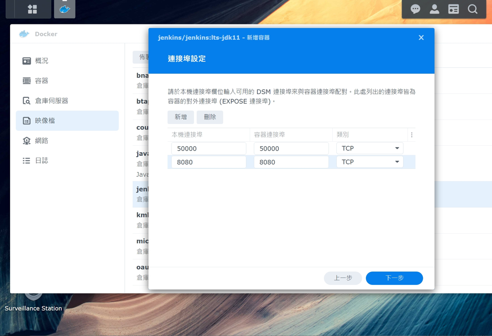Select the java image row in list
This screenshot has width=492, height=336.
point(141,163)
